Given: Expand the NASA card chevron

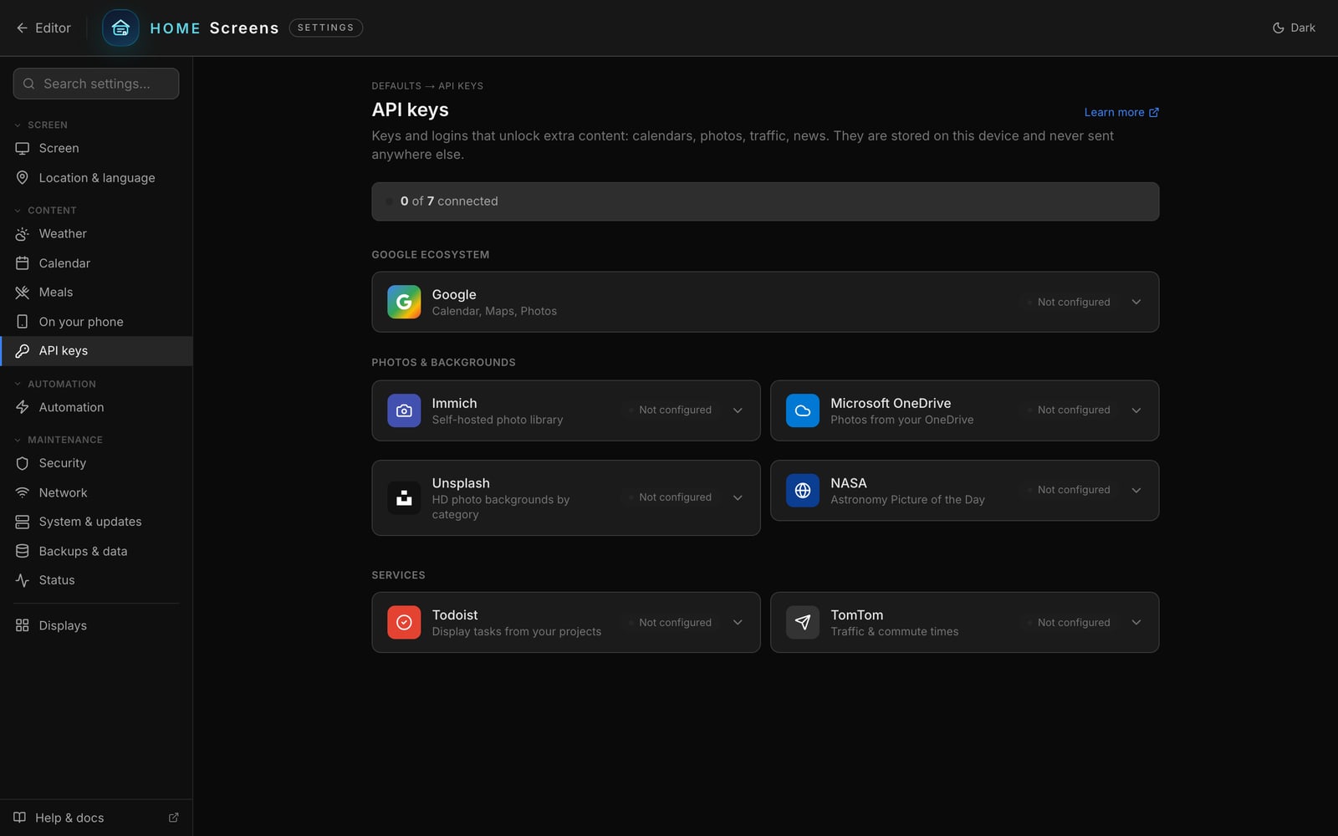Looking at the screenshot, I should tap(1136, 490).
